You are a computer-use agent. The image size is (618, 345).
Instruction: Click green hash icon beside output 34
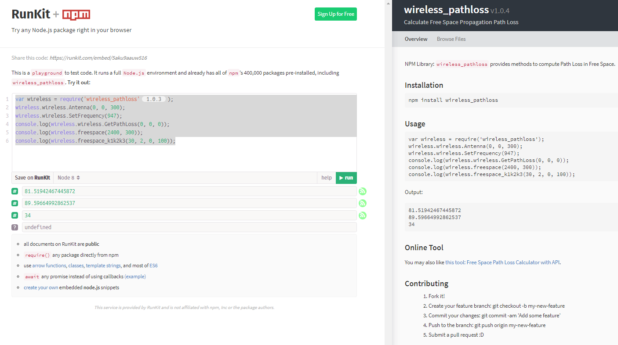tap(15, 216)
